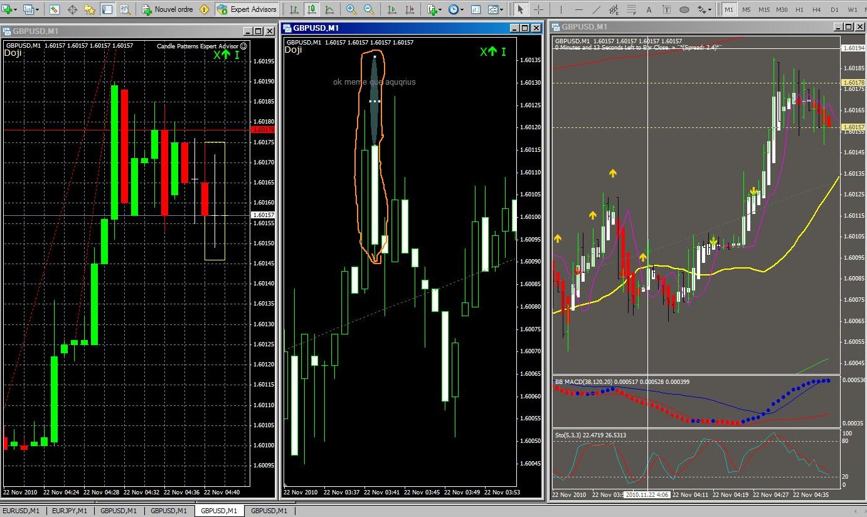Click the Nouvel ordre button

pos(167,9)
